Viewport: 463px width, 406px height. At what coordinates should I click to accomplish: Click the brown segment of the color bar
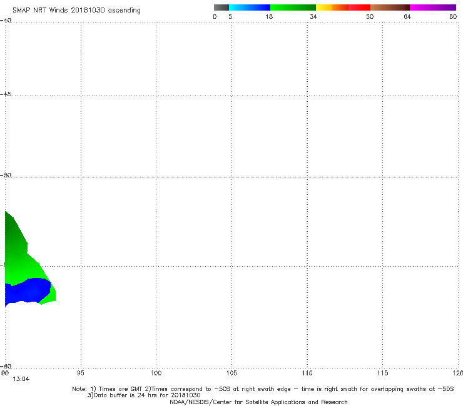390,7
